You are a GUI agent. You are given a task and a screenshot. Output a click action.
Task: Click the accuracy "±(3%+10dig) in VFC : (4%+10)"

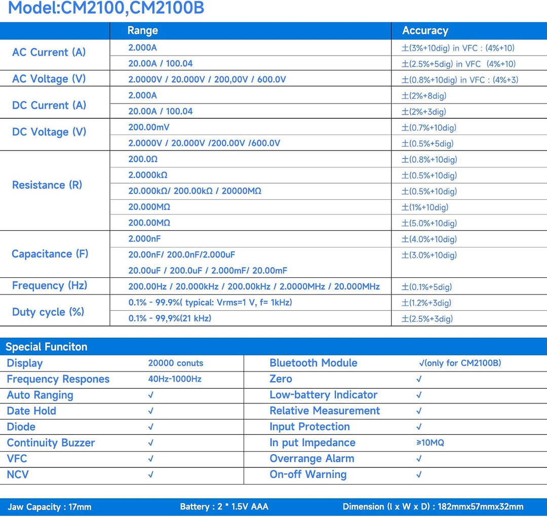[458, 48]
